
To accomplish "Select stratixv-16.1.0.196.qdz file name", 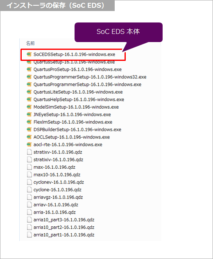I will coord(58,152).
